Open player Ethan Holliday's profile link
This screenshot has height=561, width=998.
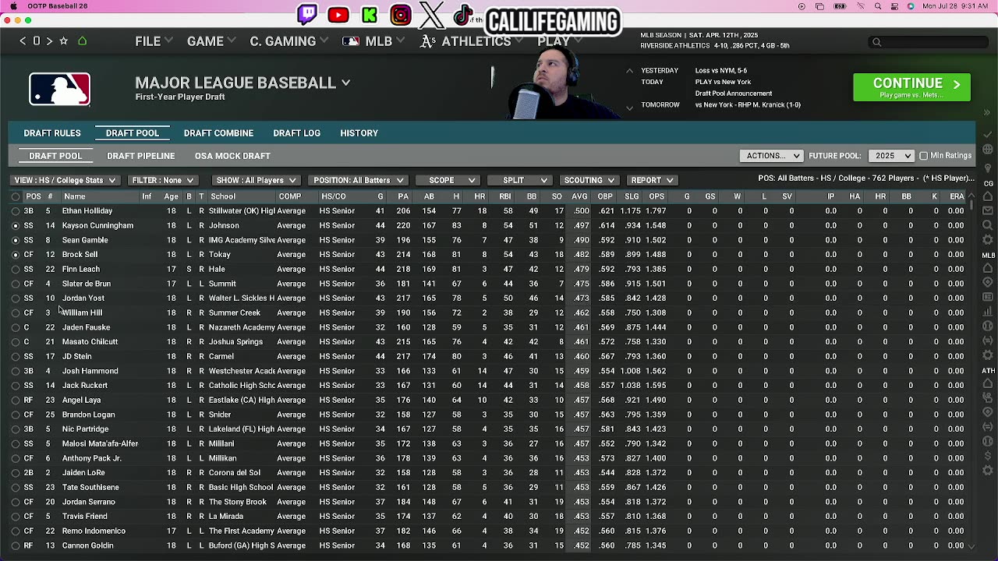pyautogui.click(x=87, y=211)
